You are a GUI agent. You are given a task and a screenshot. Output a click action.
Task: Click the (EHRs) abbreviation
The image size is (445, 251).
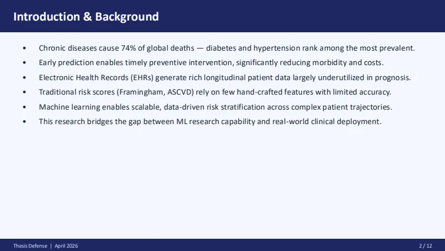[x=142, y=77]
